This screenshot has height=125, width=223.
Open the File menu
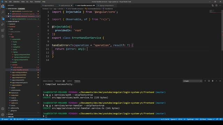coord(6,2)
